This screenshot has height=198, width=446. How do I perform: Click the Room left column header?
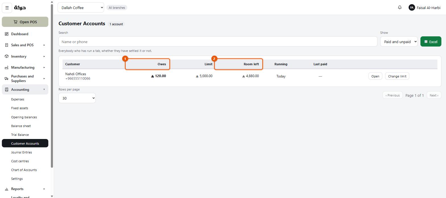[251, 64]
